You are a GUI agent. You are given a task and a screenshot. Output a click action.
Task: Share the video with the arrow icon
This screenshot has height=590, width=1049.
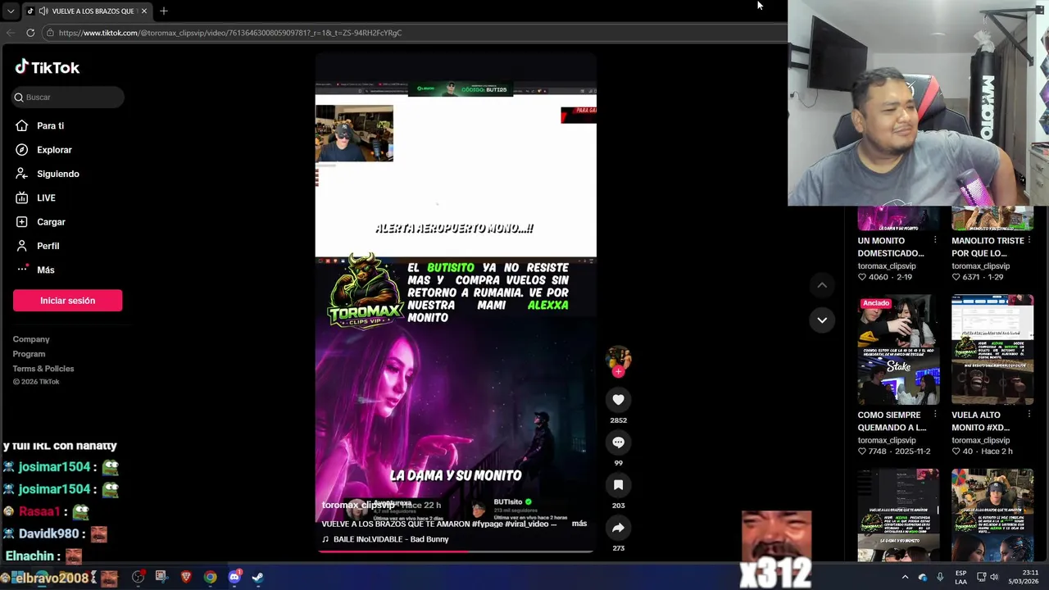[618, 528]
